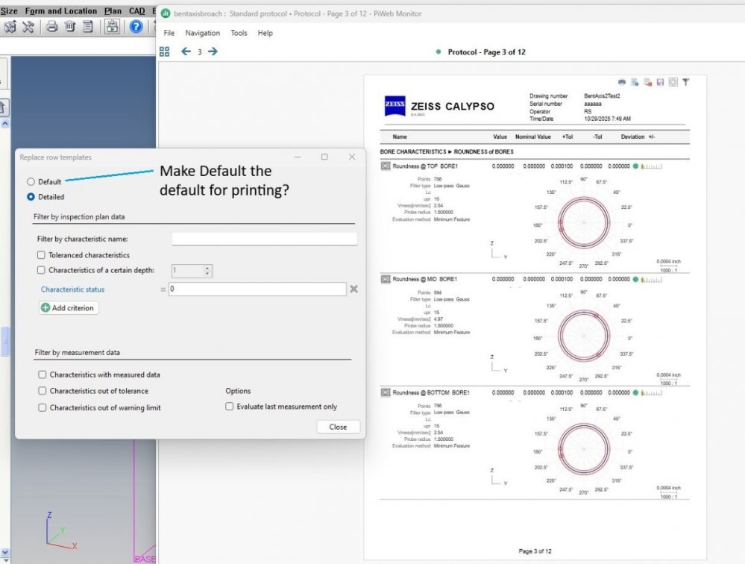745x564 pixels.
Task: Check Evaluate last measurement only
Action: coord(230,407)
